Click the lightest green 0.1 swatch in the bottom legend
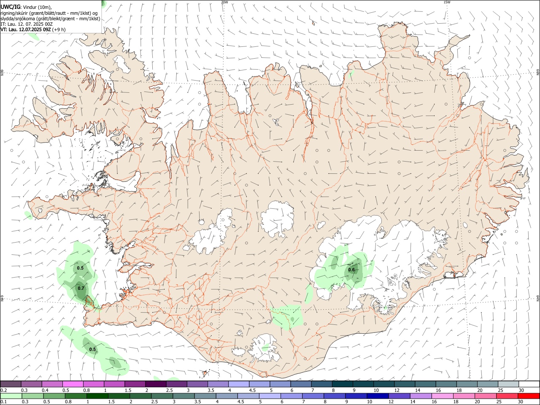The width and height of the screenshot is (540, 405). click(11, 396)
